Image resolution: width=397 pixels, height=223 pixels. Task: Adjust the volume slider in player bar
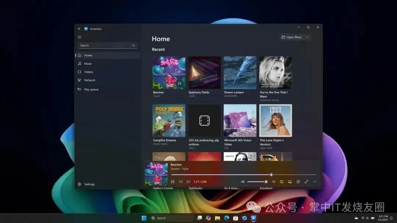pos(257,182)
